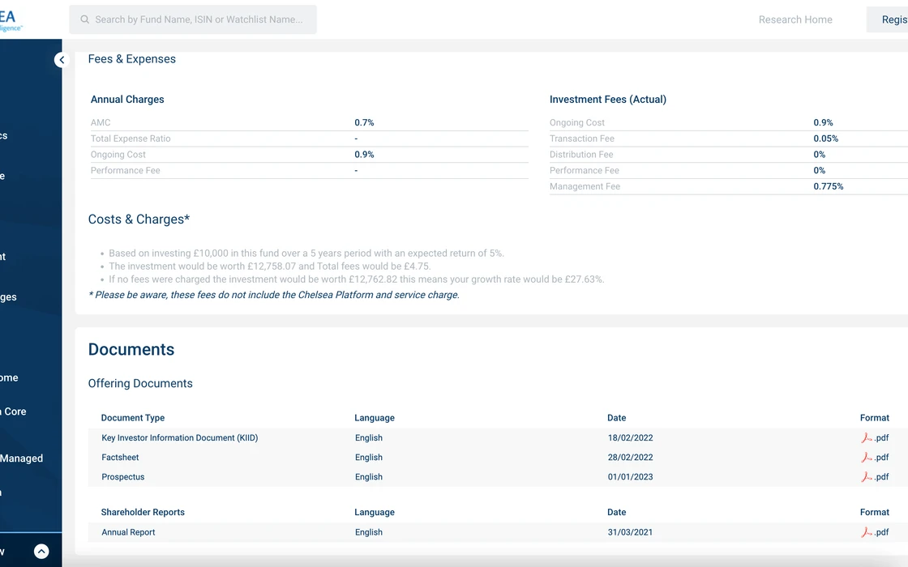Click the Annual Report row
The width and height of the screenshot is (908, 567).
tap(498, 532)
